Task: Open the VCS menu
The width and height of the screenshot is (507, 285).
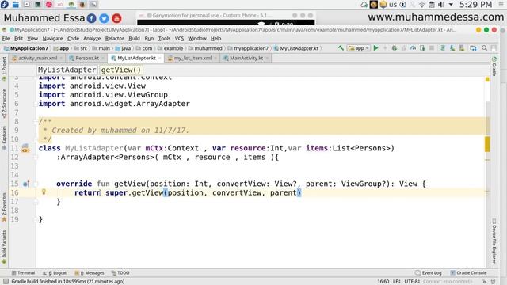Action: coord(179,39)
